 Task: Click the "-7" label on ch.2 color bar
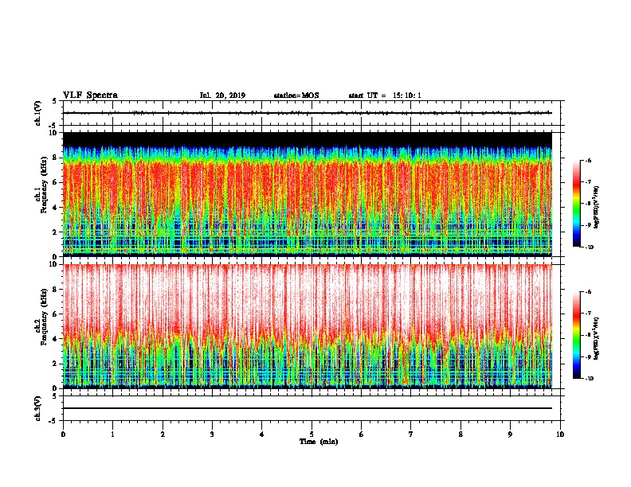pyautogui.click(x=588, y=314)
